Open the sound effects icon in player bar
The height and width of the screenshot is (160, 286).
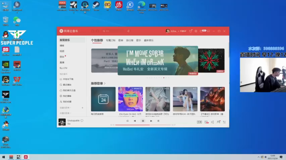[207, 122]
